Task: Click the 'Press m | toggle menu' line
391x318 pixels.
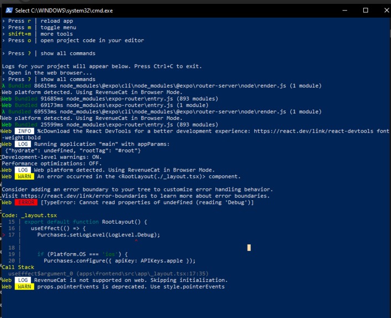Action: (39, 28)
